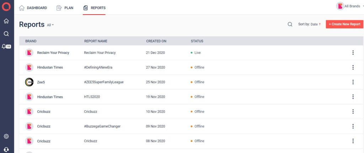The width and height of the screenshot is (364, 153).
Task: Open options menu for Cricbuzz 08 Nov row
Action: click(x=353, y=141)
